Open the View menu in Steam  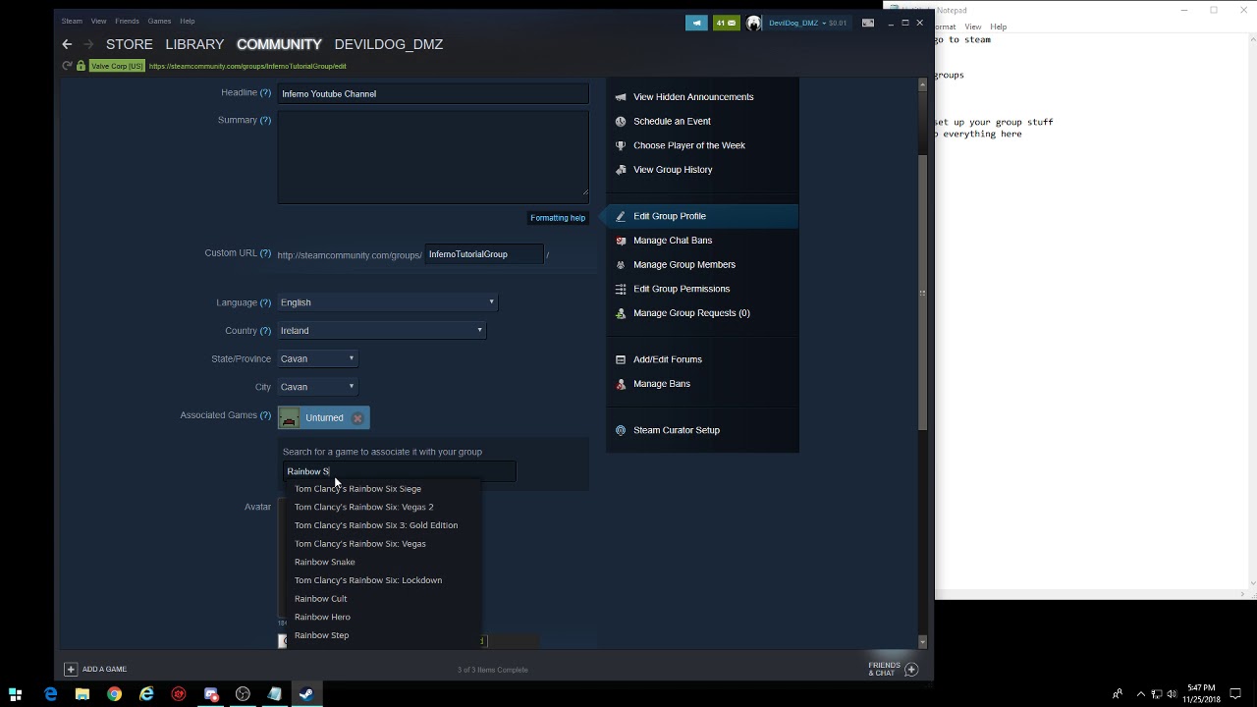[x=98, y=21]
